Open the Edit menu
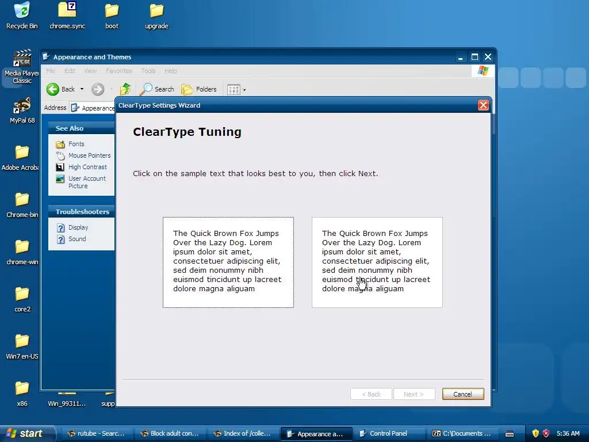The image size is (589, 442). (70, 71)
